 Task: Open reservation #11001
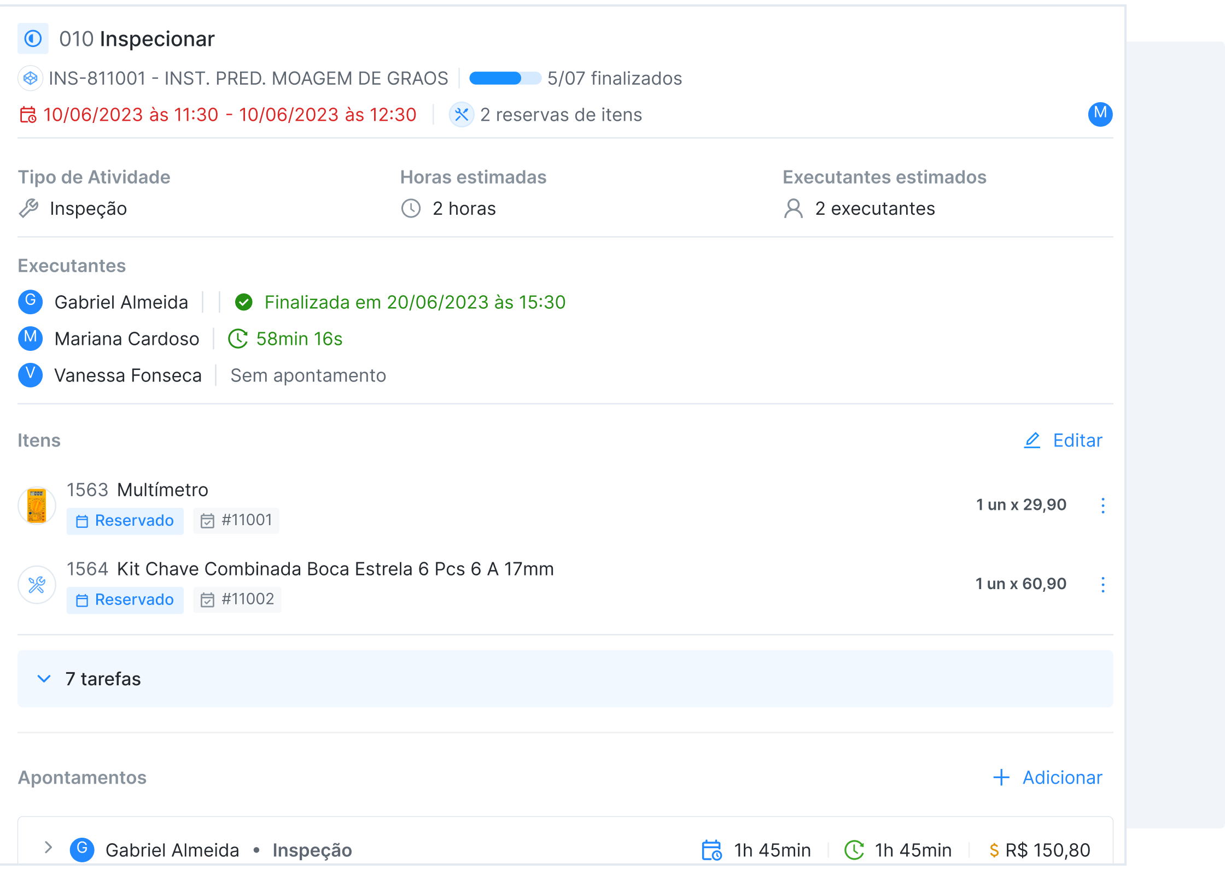pyautogui.click(x=236, y=520)
